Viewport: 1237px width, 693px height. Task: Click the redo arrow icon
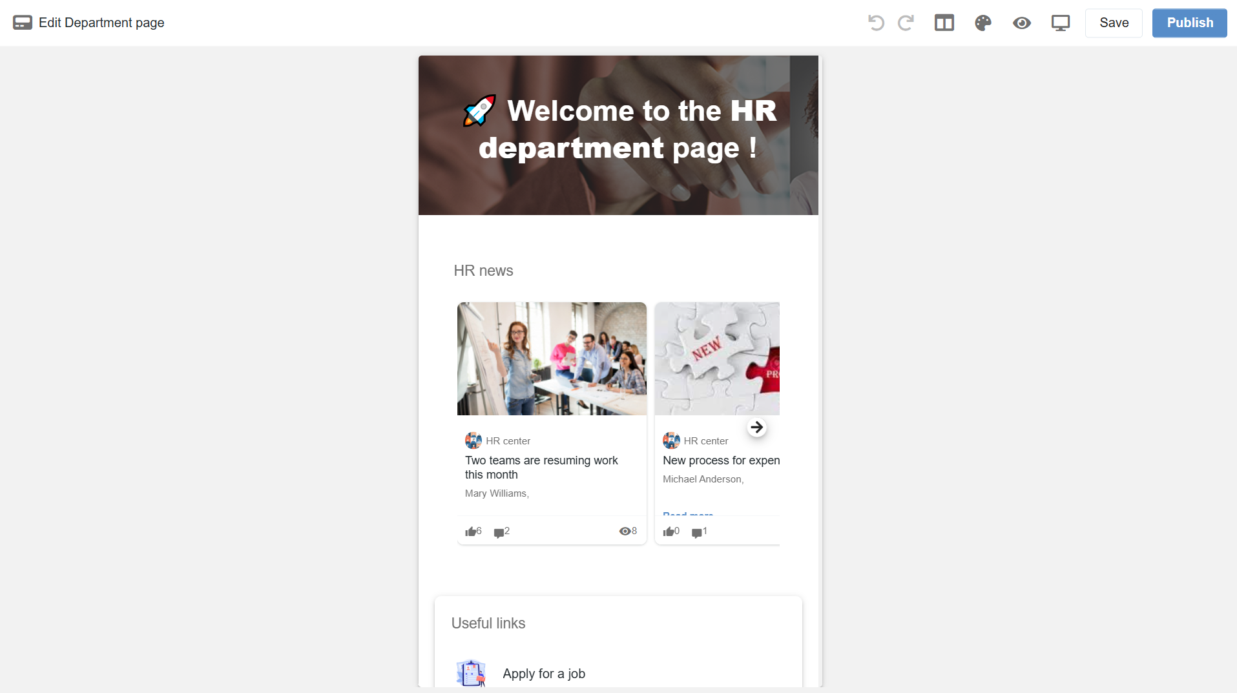[906, 23]
